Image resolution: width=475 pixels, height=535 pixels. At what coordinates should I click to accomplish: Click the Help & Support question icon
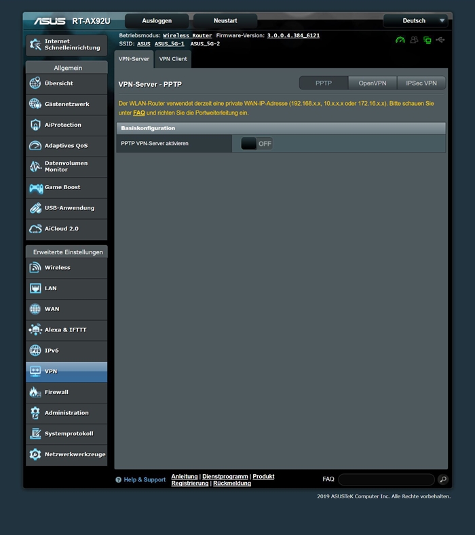pos(119,479)
